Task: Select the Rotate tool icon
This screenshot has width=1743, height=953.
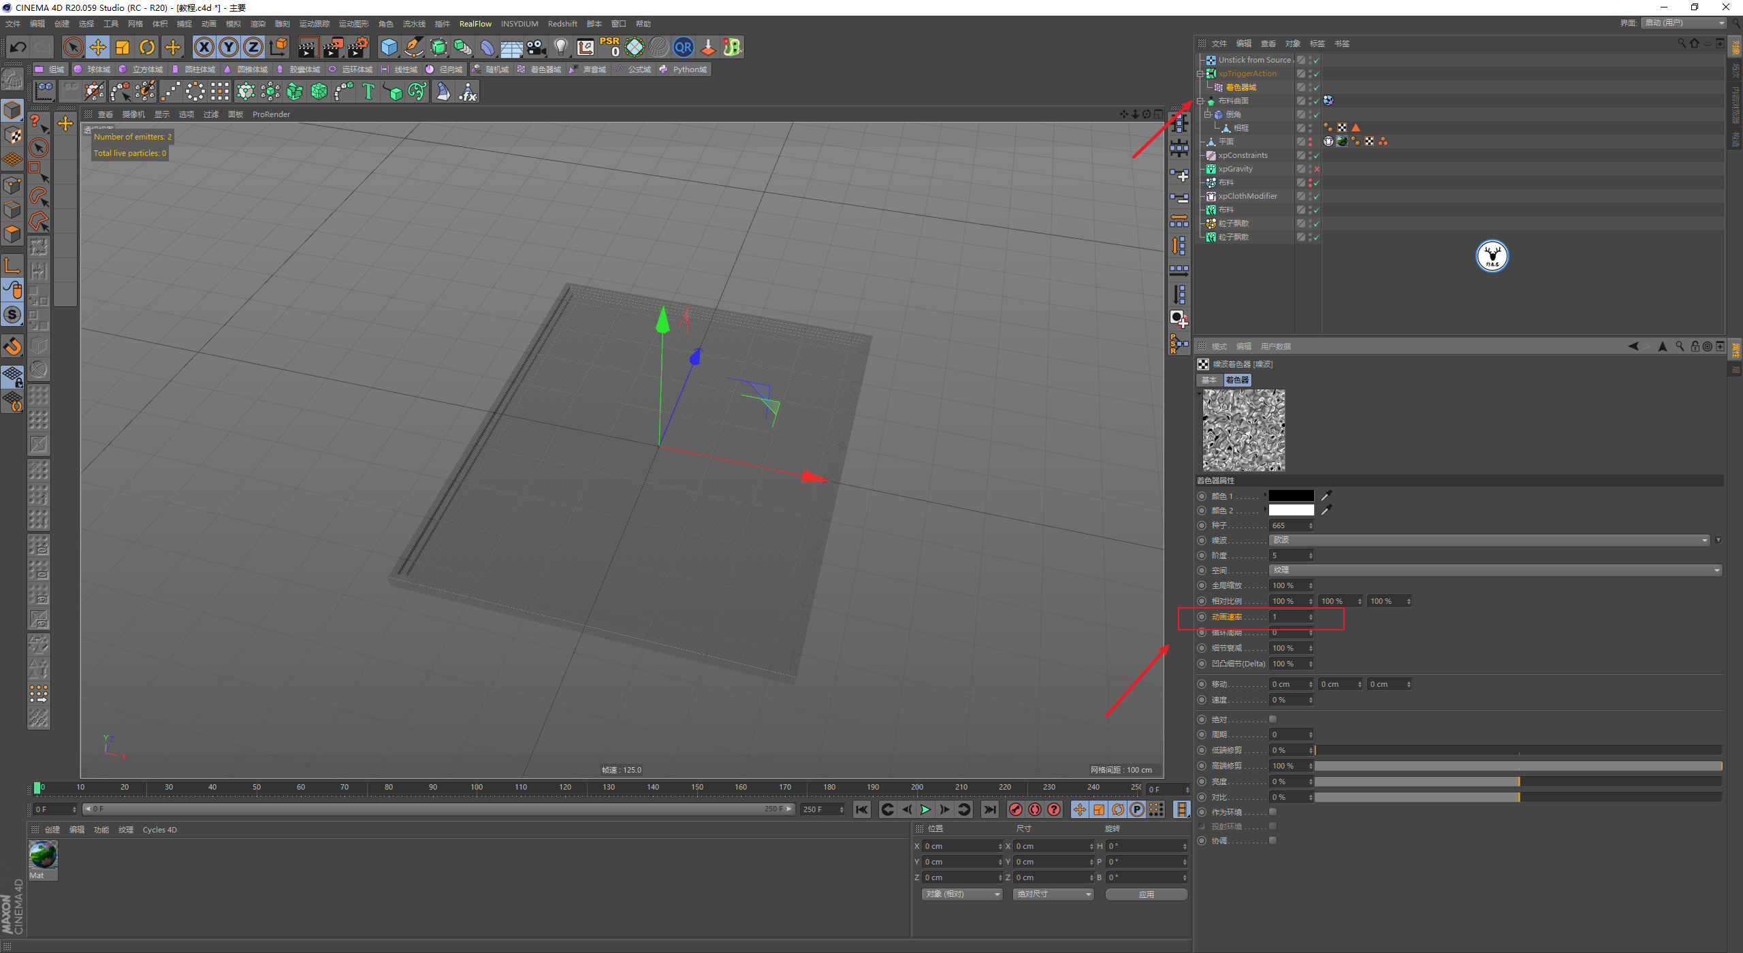Action: tap(147, 47)
